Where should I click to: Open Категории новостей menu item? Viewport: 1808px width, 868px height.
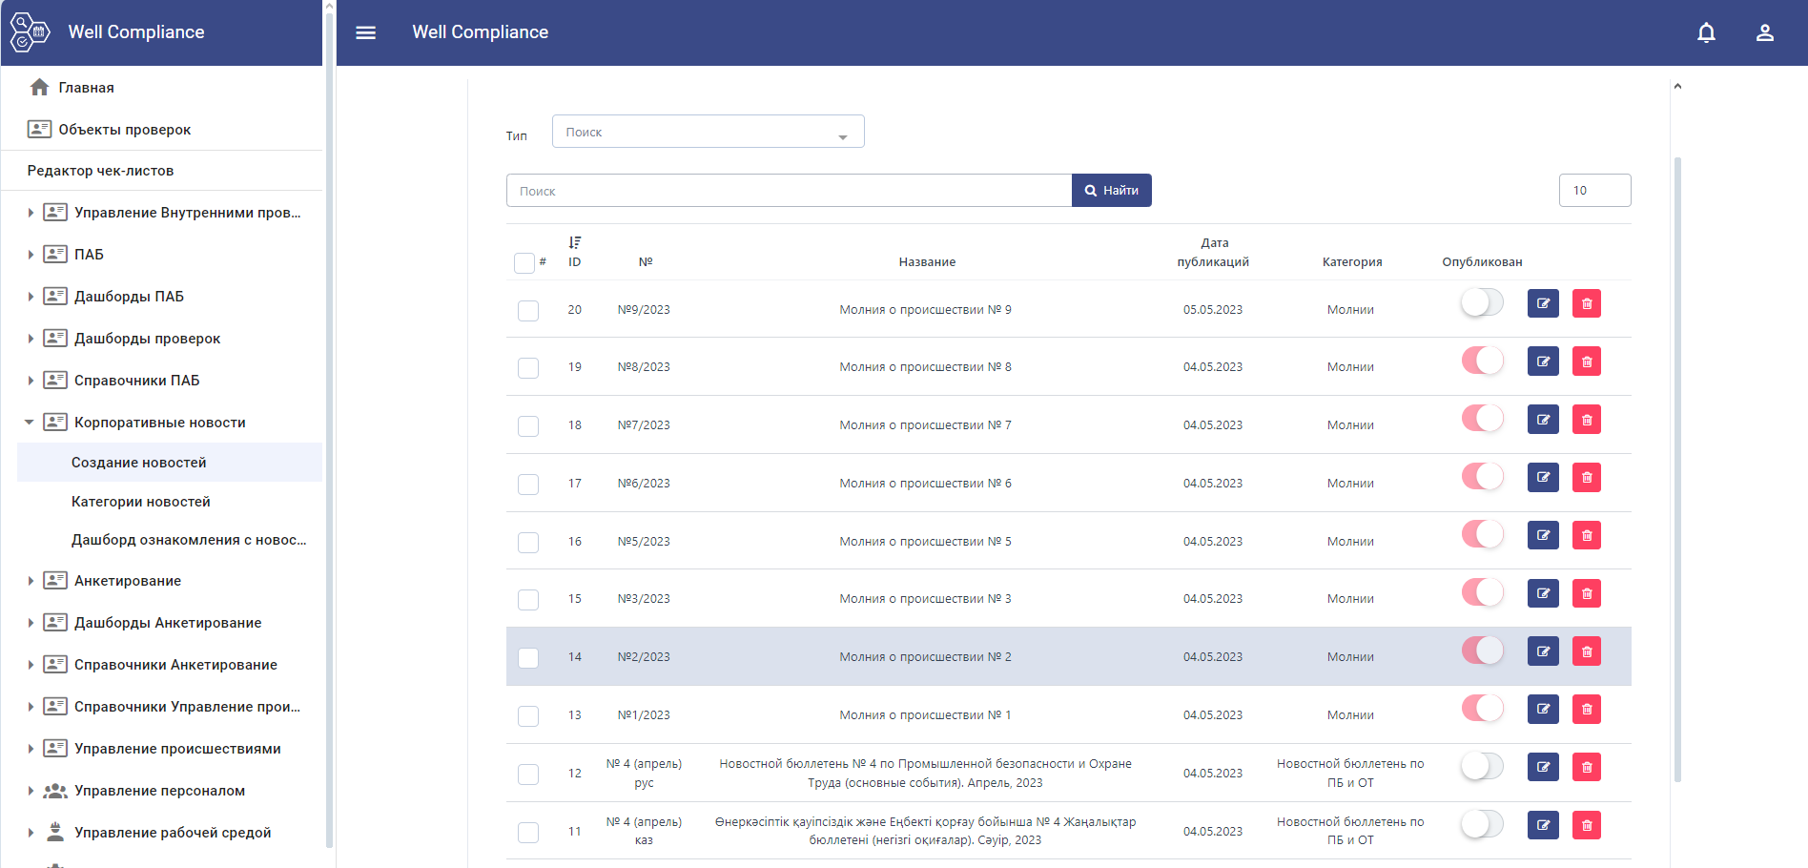pos(141,502)
